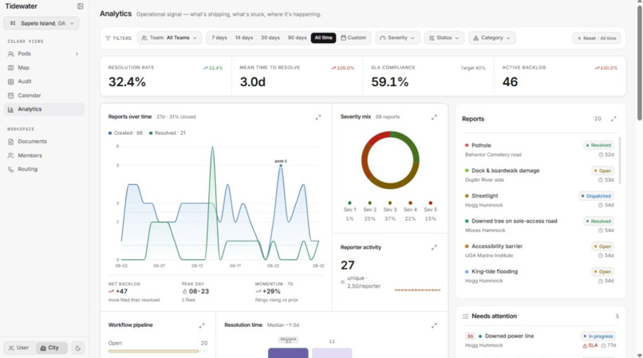The image size is (643, 358).
Task: Select the All time range
Action: pyautogui.click(x=323, y=37)
